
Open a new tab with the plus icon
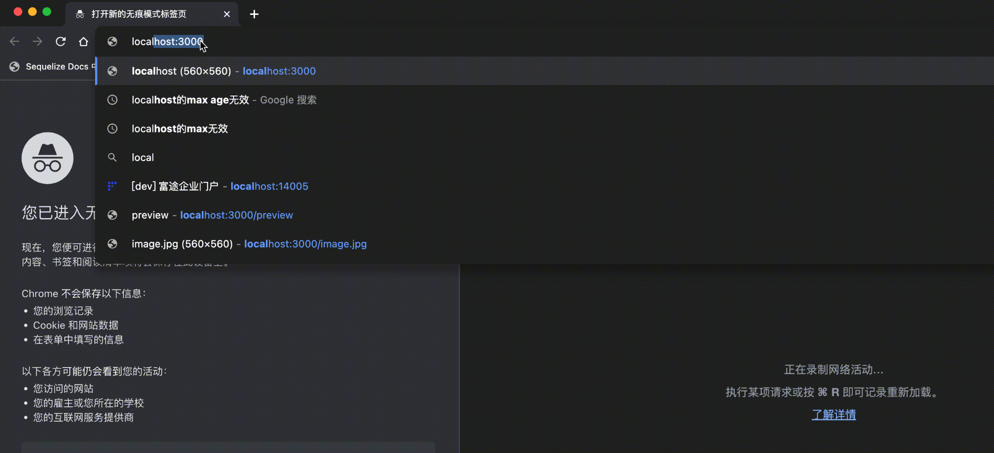pyautogui.click(x=255, y=14)
